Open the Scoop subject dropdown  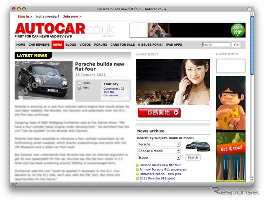(x=159, y=158)
